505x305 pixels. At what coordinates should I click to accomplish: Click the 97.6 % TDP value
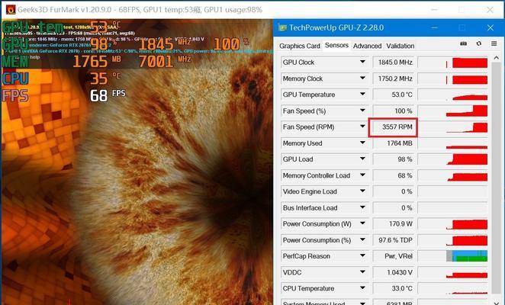[x=394, y=240]
